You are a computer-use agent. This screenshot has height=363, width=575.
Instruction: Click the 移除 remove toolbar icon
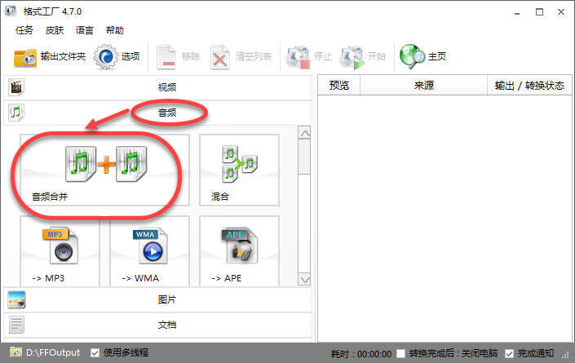tap(166, 57)
